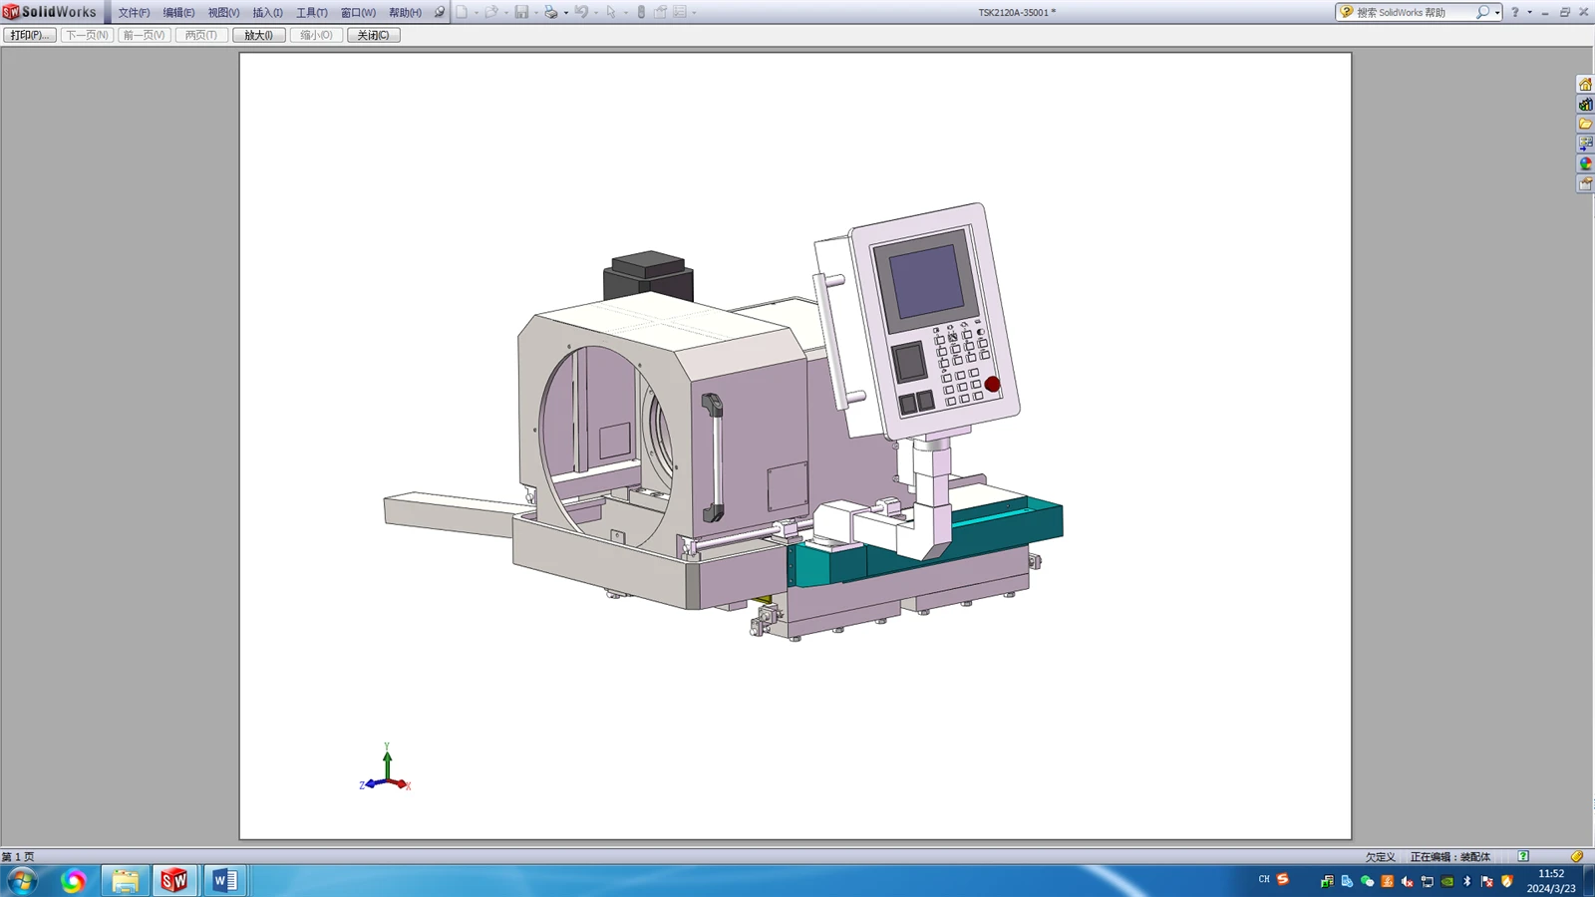The height and width of the screenshot is (897, 1595).
Task: Open the Custom Properties panel
Action: (x=1585, y=184)
